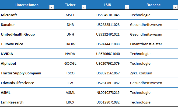Select the LRCX ticker cell
The width and height of the screenshot is (178, 107).
pos(70,102)
